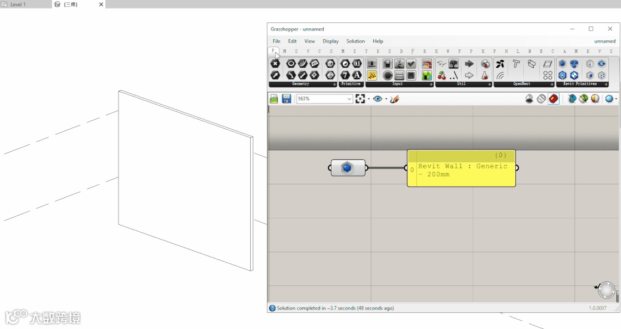Viewport: 621px width, 329px height.
Task: Pick the Circle parameter in Geometry panel
Action: coord(291,63)
